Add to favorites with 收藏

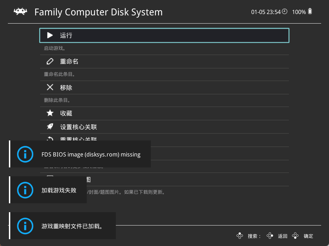(x=164, y=113)
